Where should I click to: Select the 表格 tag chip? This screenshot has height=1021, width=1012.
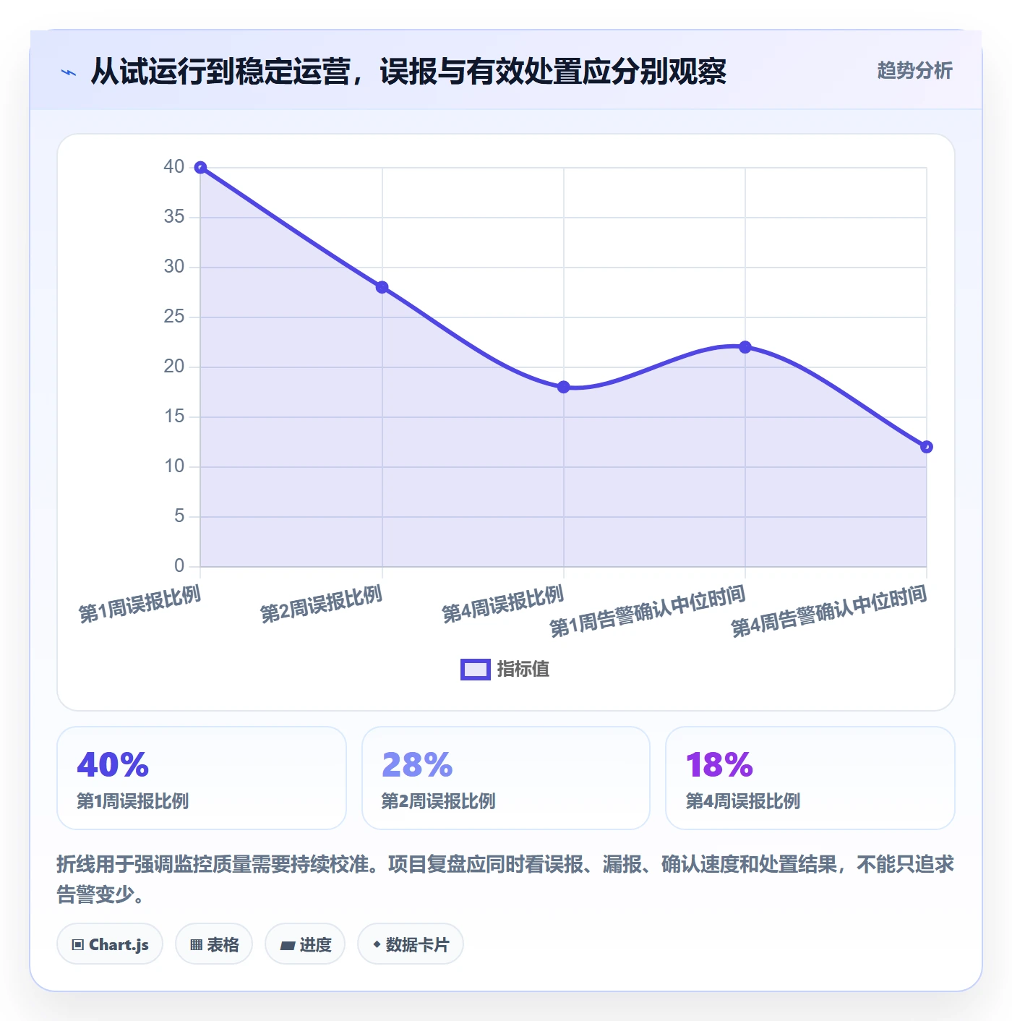click(x=214, y=944)
